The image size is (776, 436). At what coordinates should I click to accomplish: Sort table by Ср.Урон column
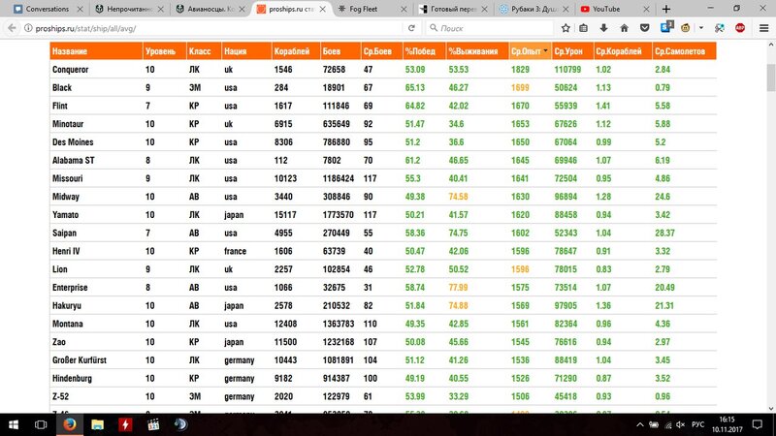[572, 51]
